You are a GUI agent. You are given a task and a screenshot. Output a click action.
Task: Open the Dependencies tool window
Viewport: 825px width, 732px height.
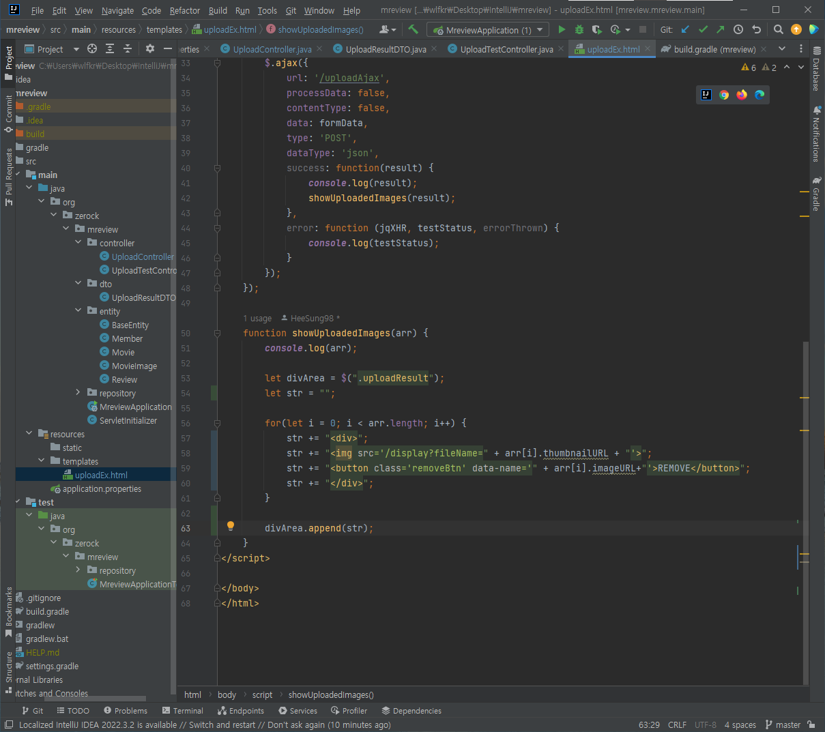[411, 710]
